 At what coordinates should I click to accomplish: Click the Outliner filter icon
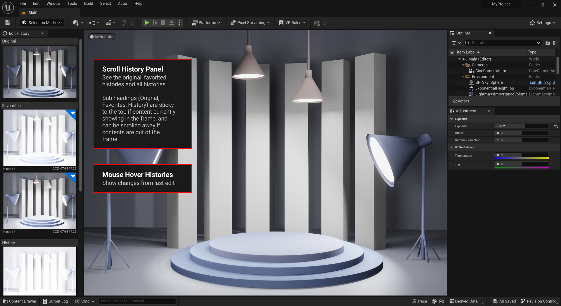click(x=456, y=43)
